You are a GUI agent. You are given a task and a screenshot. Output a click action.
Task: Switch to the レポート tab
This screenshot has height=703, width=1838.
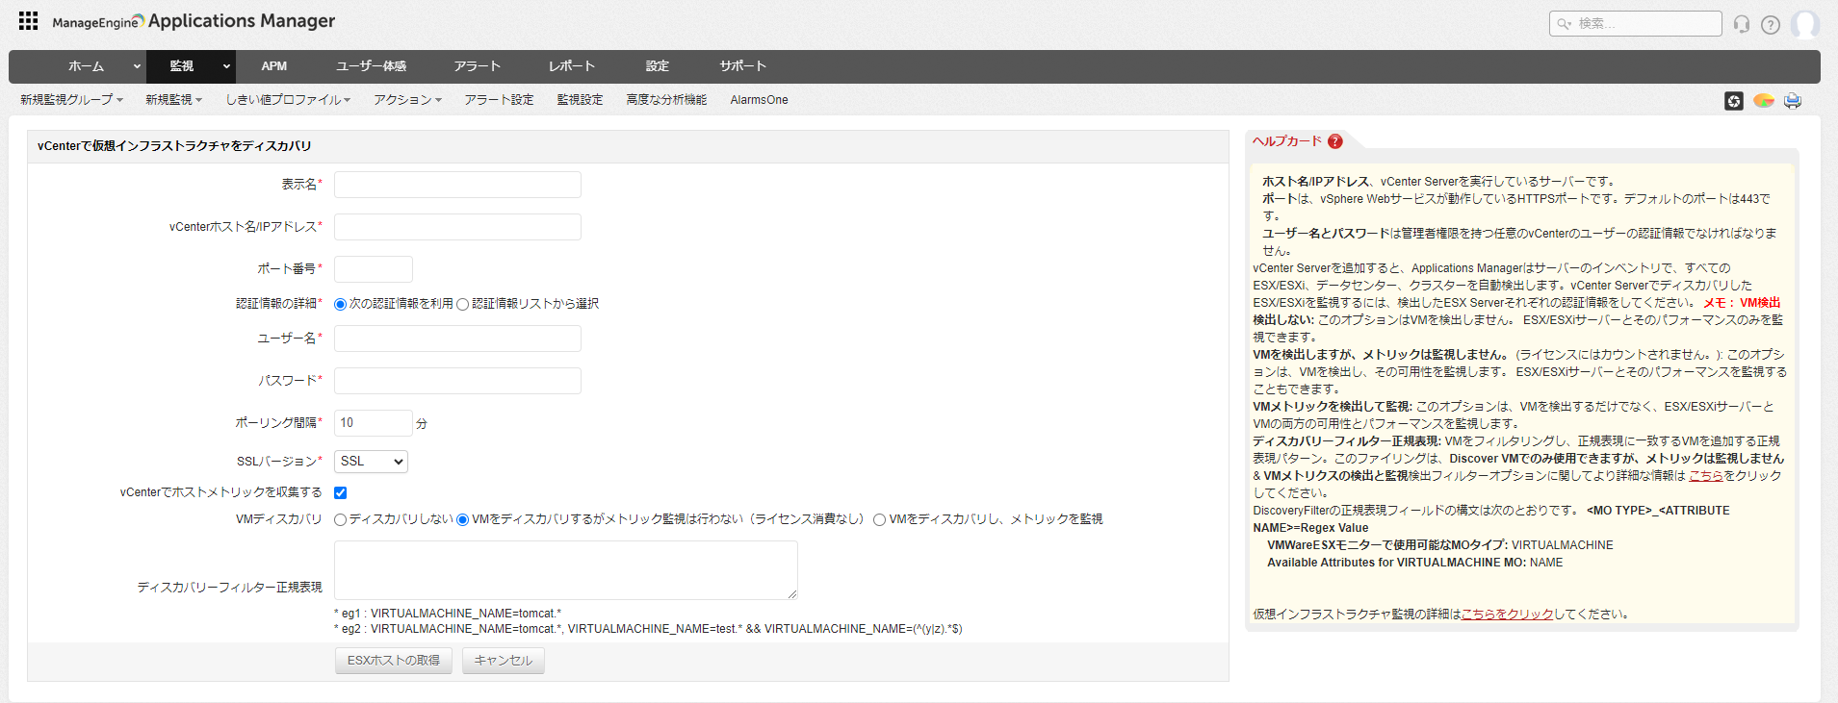[x=571, y=66]
